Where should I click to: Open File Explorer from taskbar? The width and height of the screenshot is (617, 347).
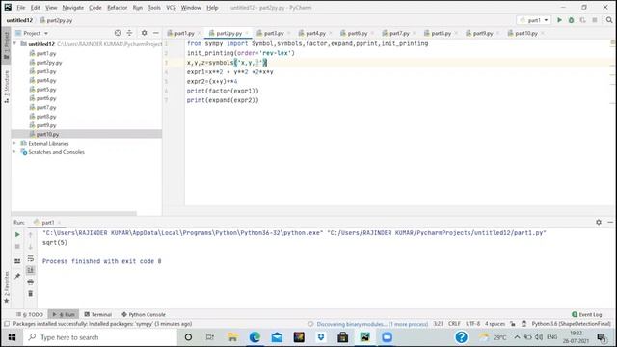pyautogui.click(x=232, y=337)
